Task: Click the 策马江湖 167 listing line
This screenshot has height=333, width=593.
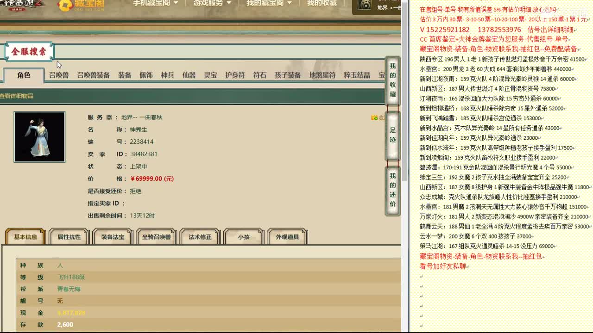Action: 488,246
